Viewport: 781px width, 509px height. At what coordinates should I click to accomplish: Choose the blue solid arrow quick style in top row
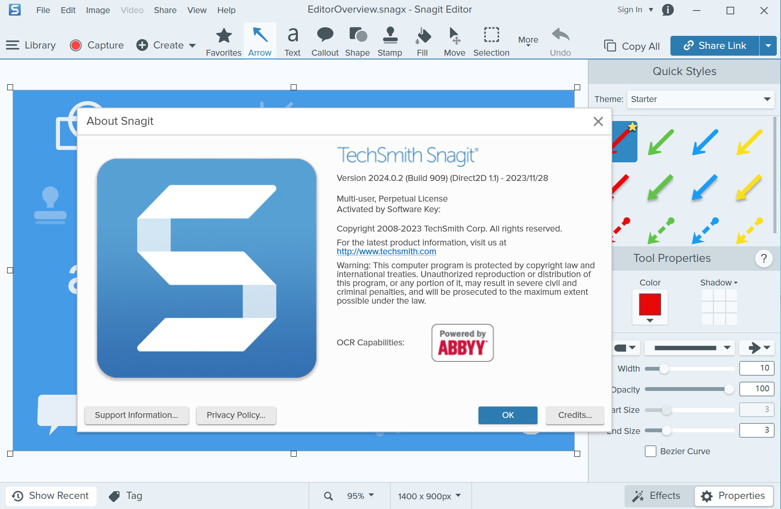[x=705, y=142]
